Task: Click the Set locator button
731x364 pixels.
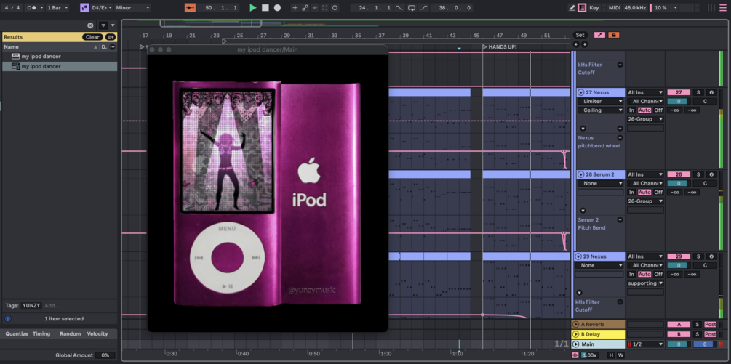Action: pos(580,35)
